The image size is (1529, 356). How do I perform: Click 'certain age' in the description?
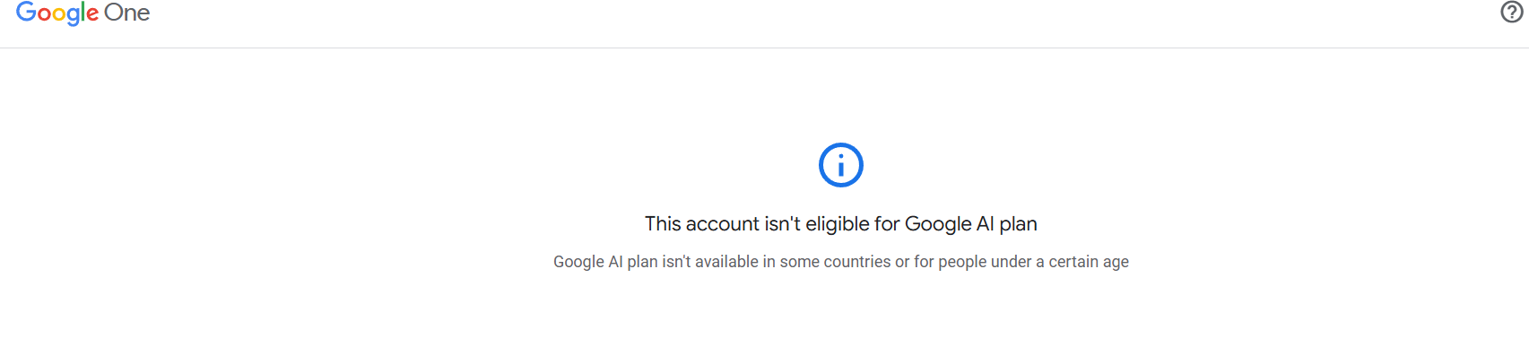[1089, 262]
